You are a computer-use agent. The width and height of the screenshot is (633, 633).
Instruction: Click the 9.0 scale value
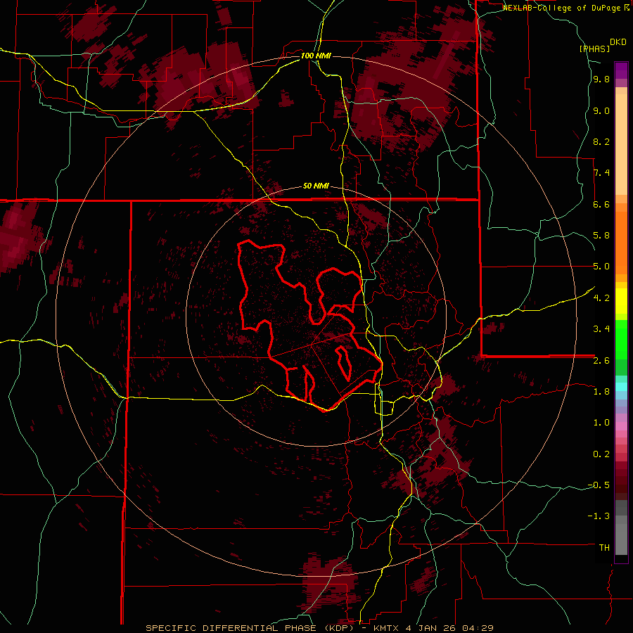coord(601,110)
